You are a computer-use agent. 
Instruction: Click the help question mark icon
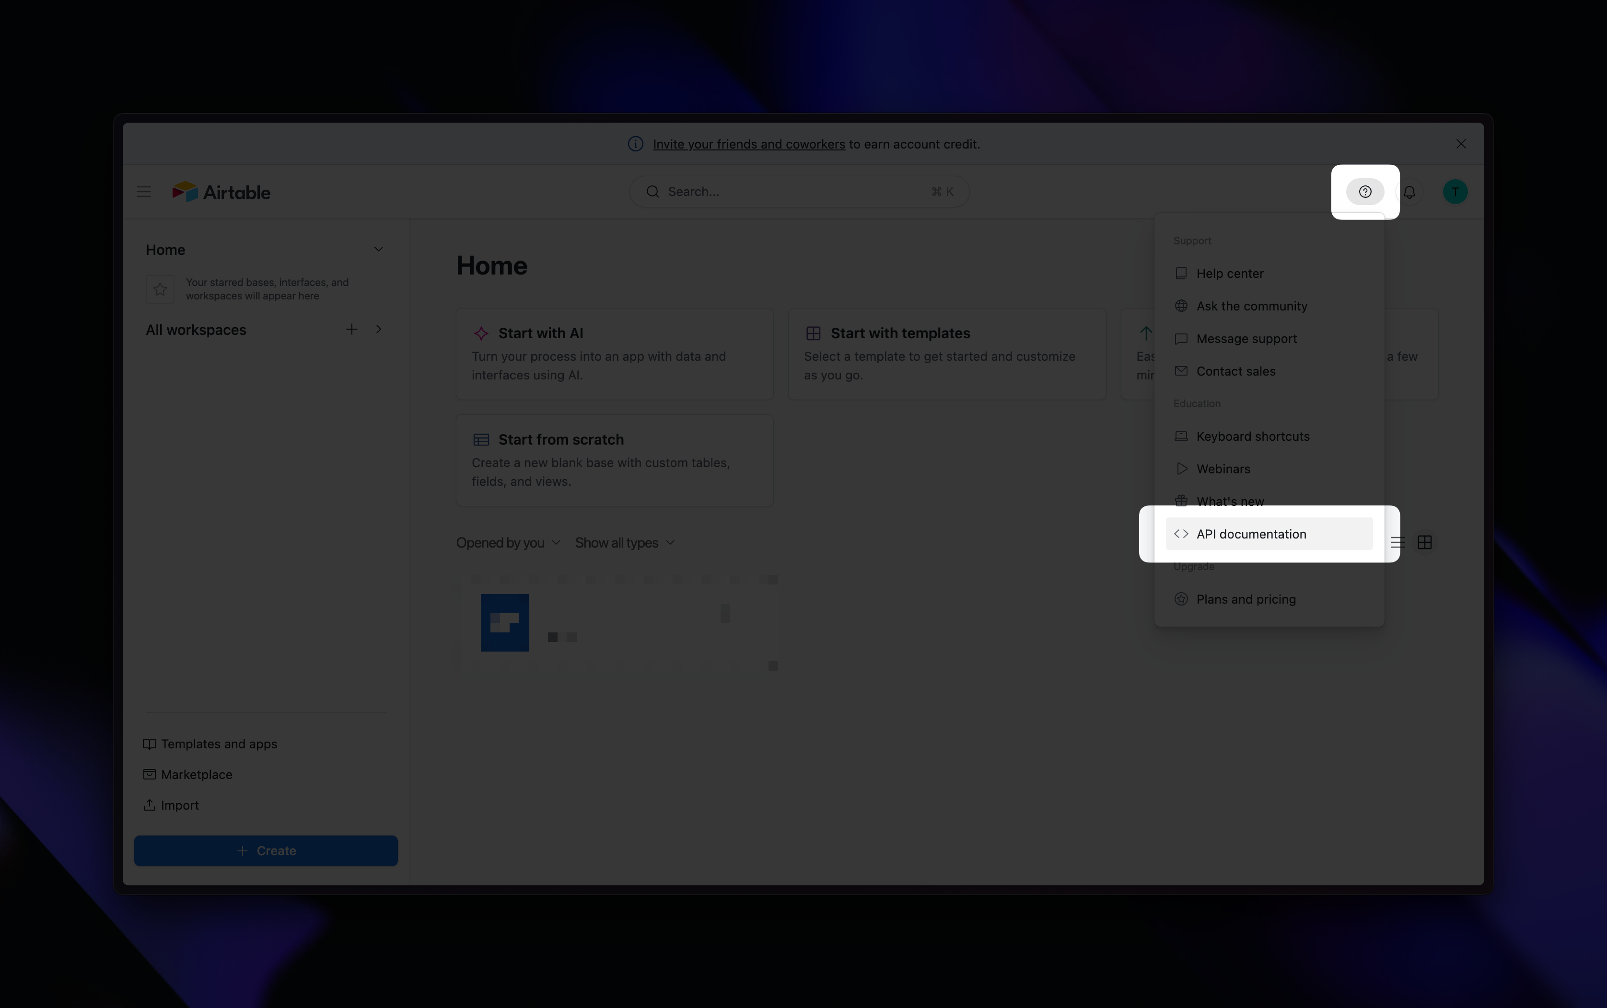pyautogui.click(x=1365, y=192)
